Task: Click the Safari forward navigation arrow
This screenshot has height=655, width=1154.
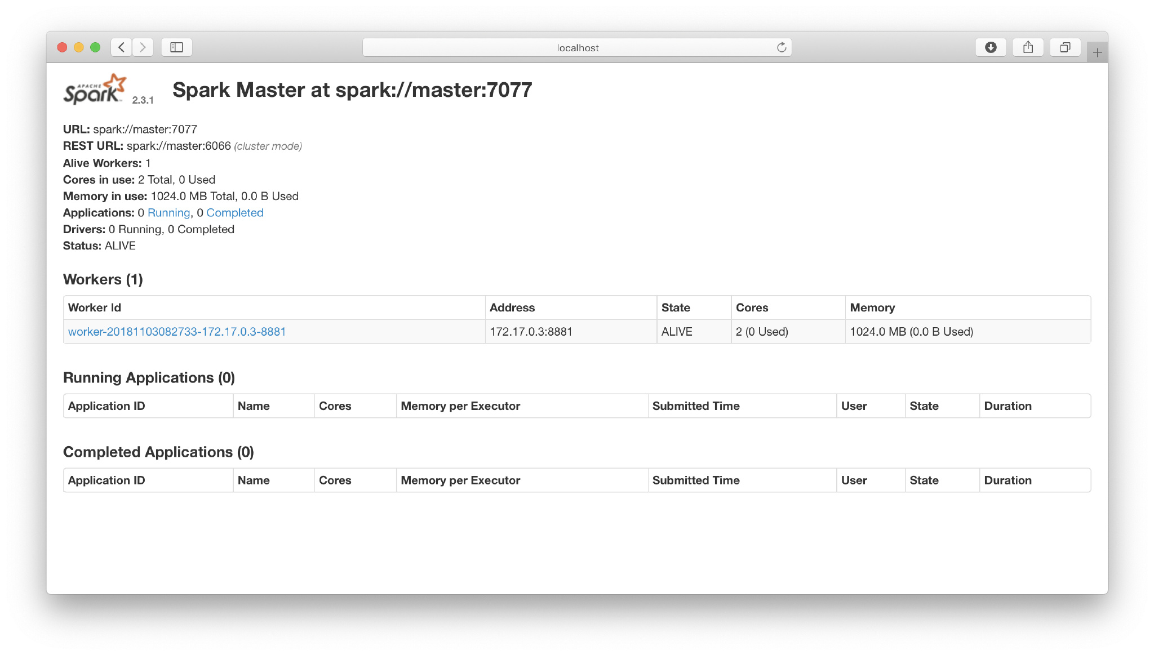Action: tap(143, 47)
